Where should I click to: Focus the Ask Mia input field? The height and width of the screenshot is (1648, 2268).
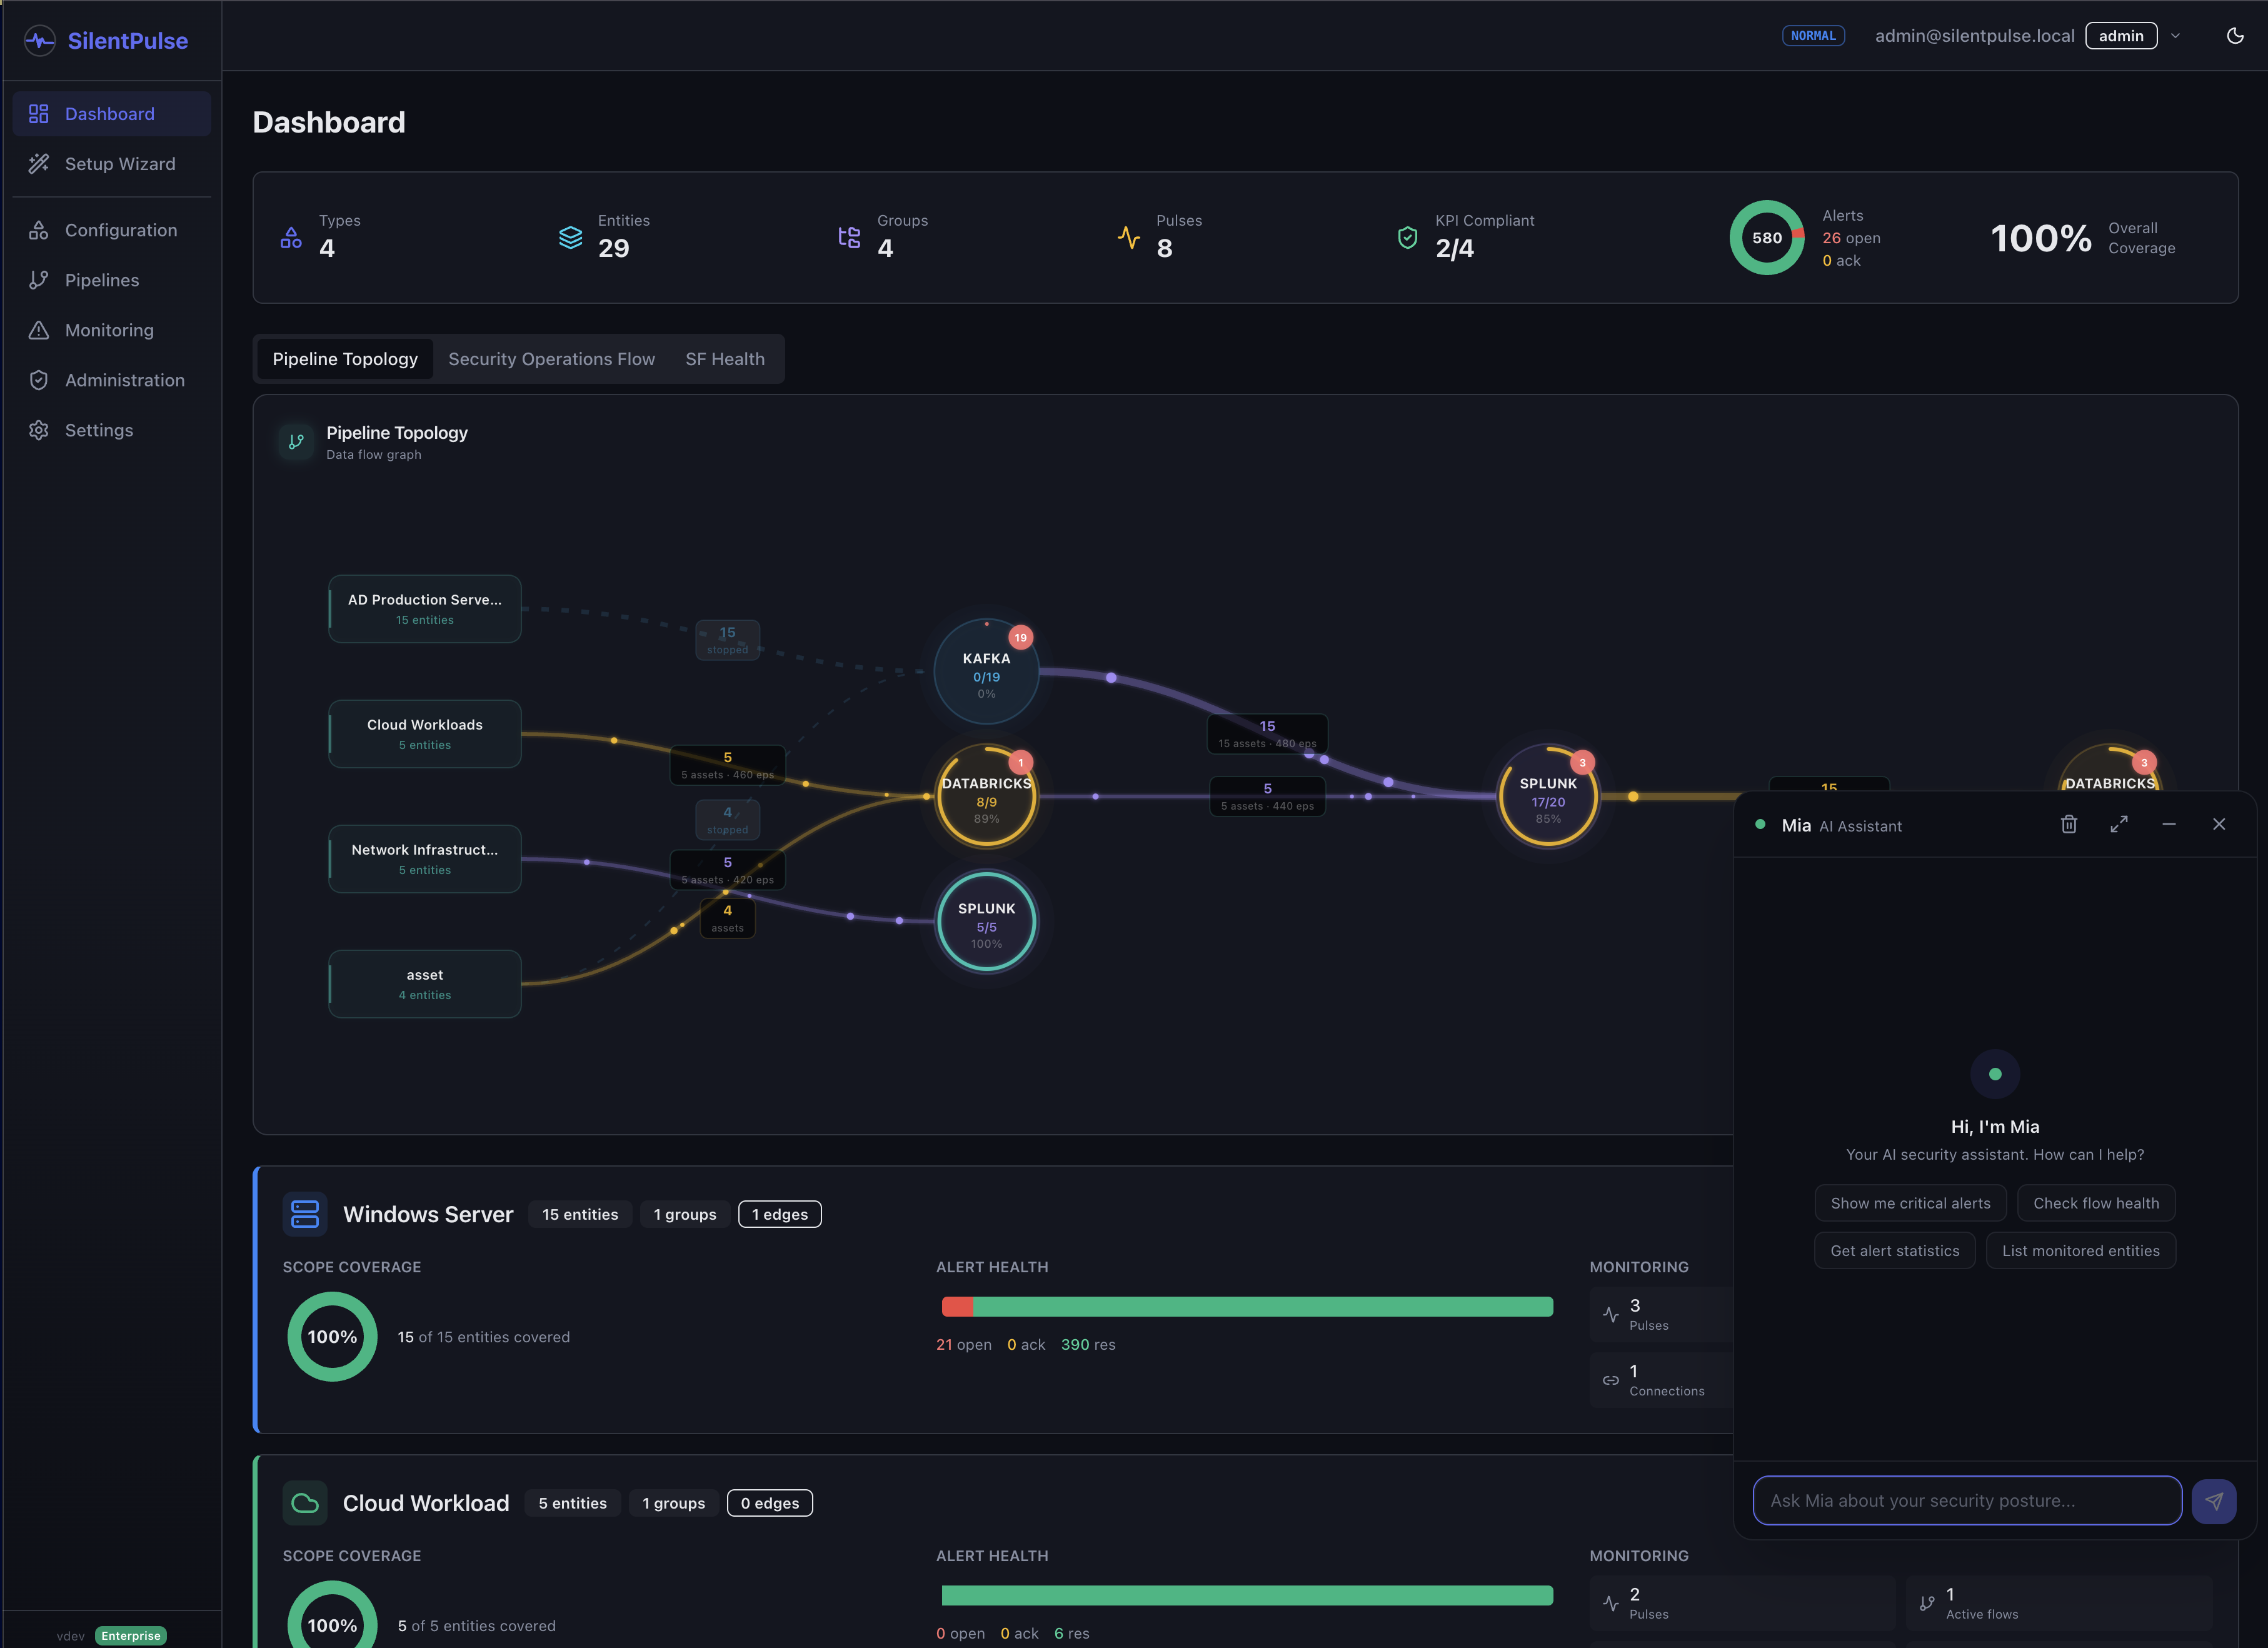1967,1500
